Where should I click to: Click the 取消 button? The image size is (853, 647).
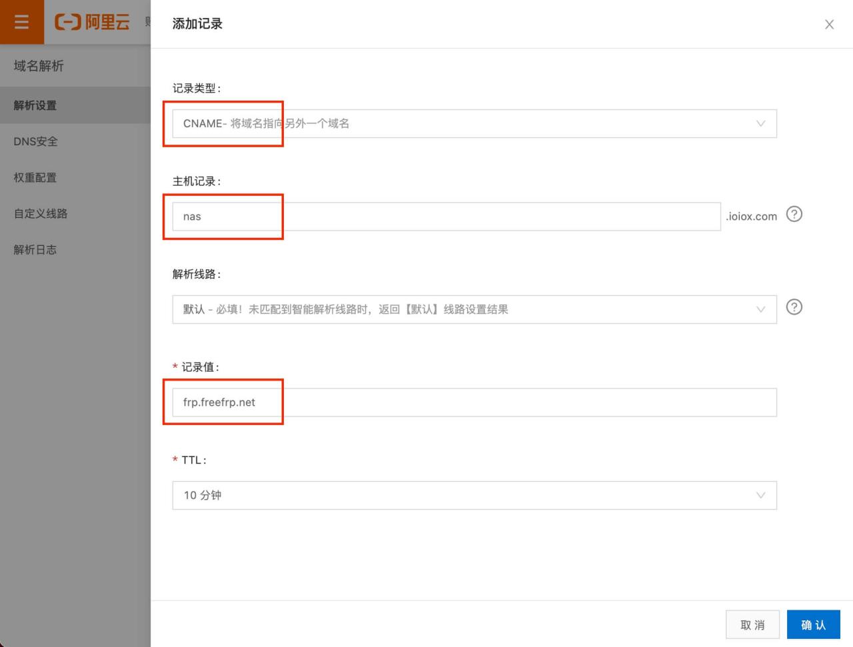click(752, 625)
